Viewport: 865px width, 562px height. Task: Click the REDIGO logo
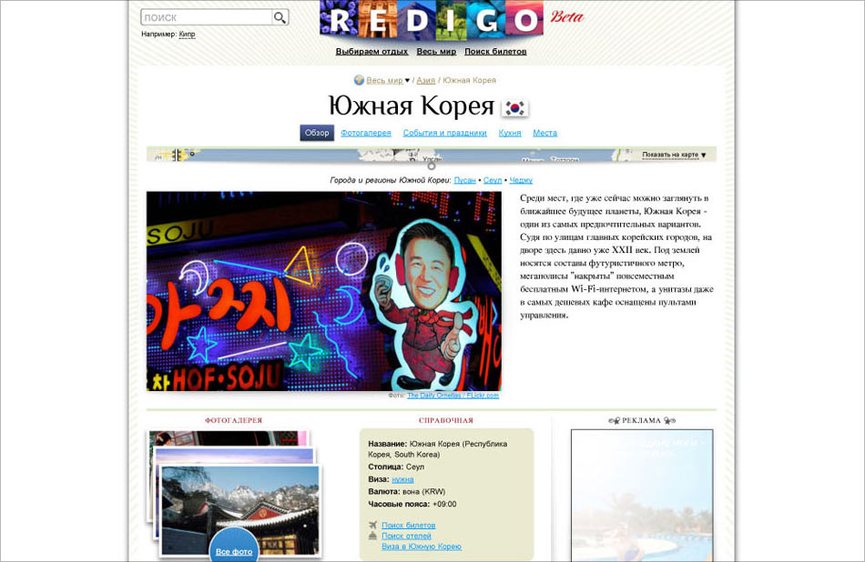431,20
